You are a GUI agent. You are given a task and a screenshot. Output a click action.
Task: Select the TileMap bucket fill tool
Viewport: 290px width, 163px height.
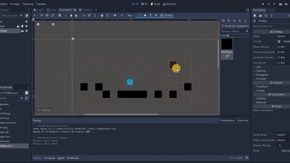click(145, 15)
